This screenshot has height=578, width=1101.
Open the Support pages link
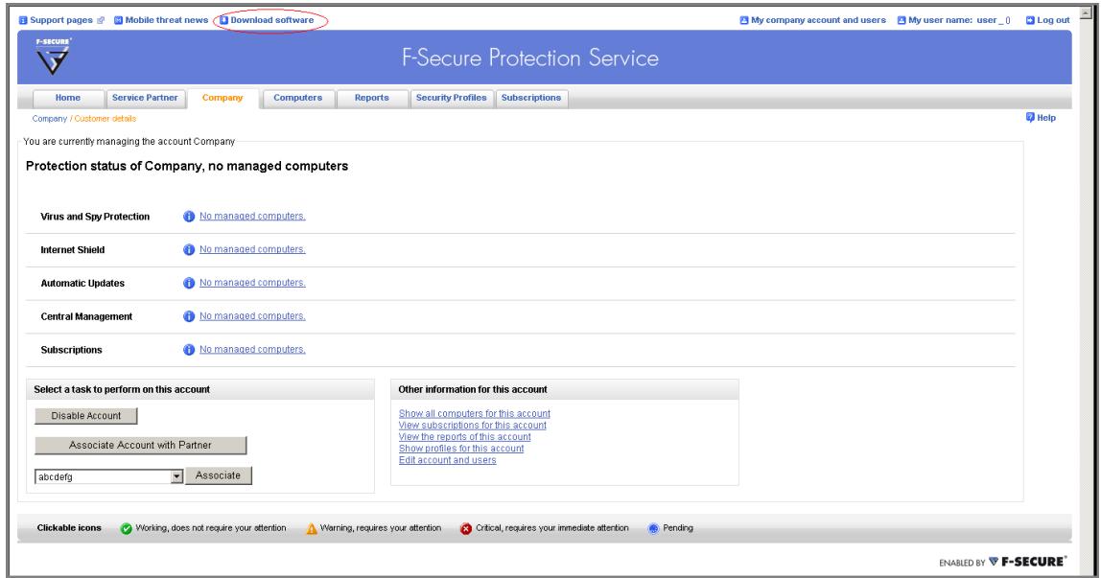click(61, 20)
